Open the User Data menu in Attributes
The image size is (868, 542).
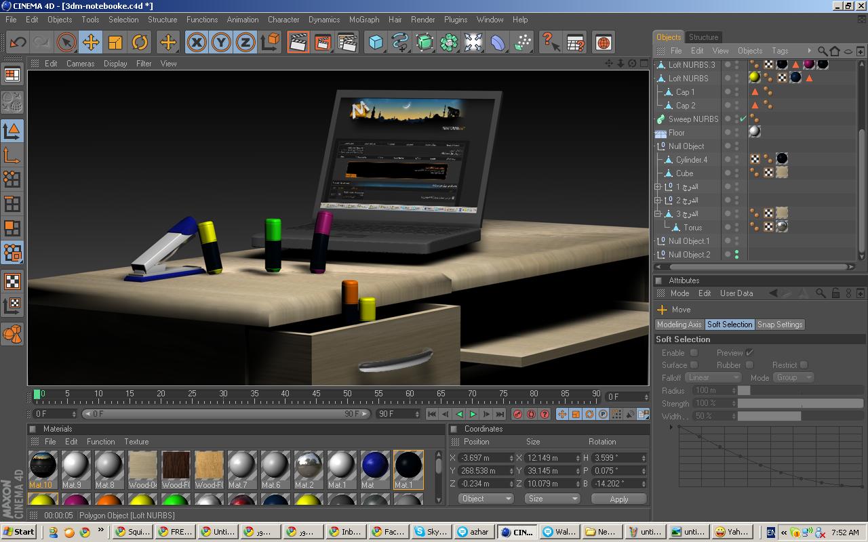(736, 293)
